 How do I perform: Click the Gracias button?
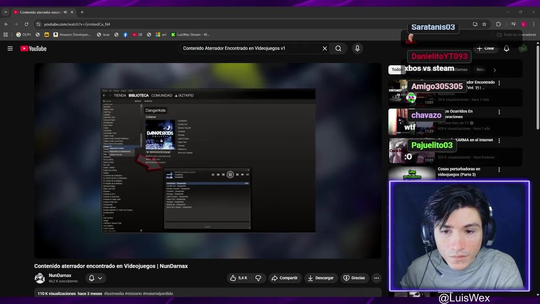coord(354,278)
